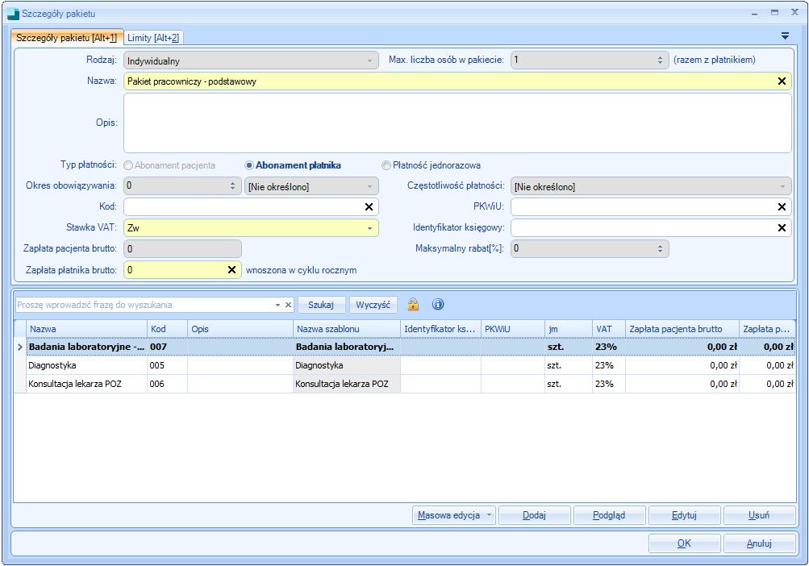Click into the Opis text area
Screen dimensions: 809x566
(x=457, y=123)
